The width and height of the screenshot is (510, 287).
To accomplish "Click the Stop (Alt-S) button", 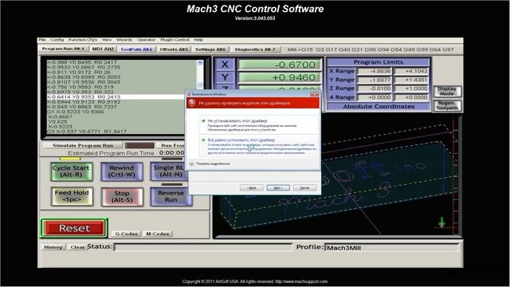I will (x=122, y=197).
